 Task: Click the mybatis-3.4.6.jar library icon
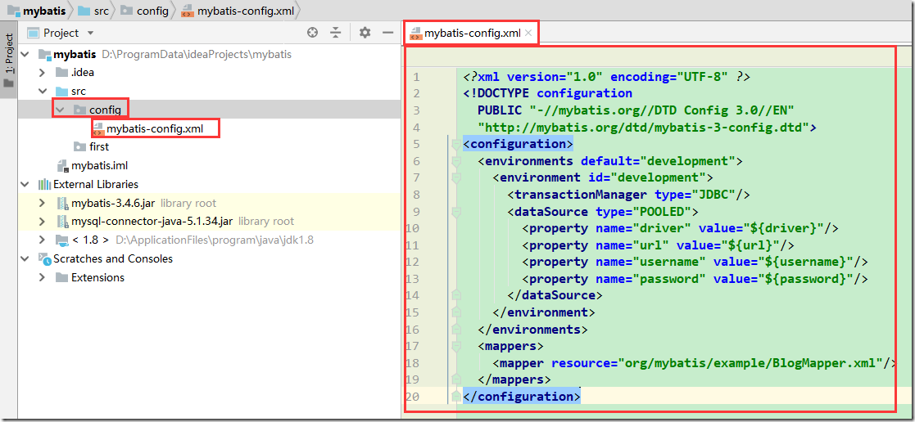[x=62, y=204]
